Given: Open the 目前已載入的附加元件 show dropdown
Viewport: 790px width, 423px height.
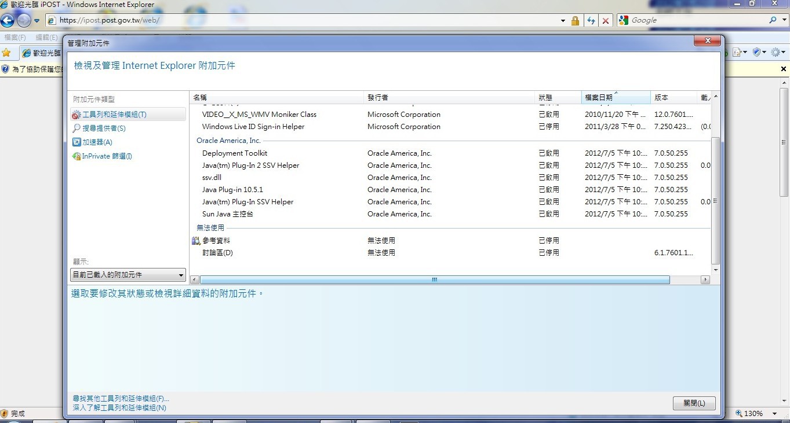Looking at the screenshot, I should [128, 275].
